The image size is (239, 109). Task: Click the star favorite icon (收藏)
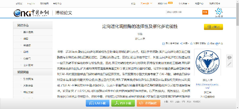coord(208,44)
